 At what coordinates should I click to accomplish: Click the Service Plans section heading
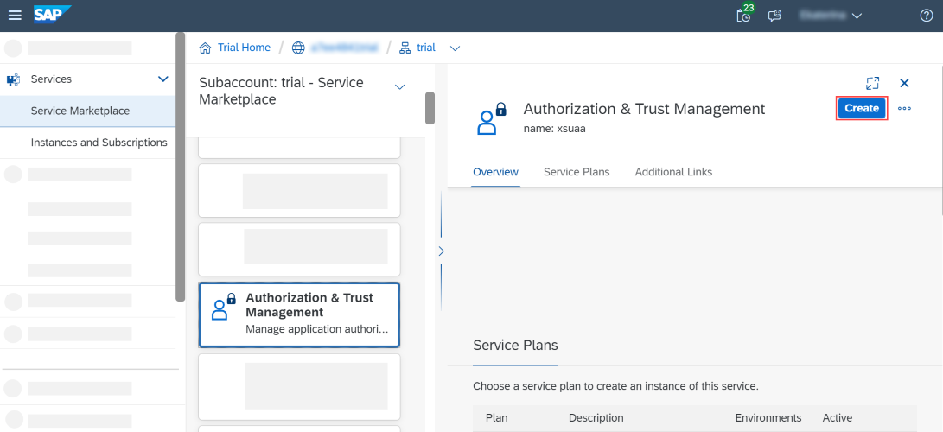tap(515, 346)
